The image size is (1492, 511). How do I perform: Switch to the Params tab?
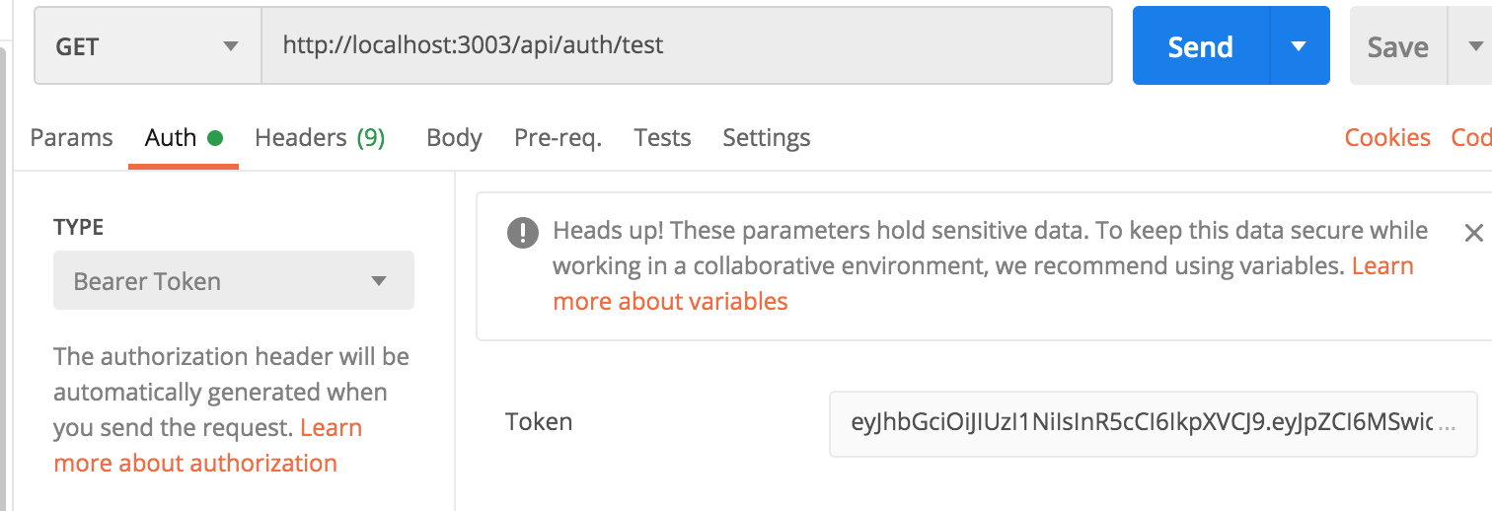pyautogui.click(x=71, y=137)
